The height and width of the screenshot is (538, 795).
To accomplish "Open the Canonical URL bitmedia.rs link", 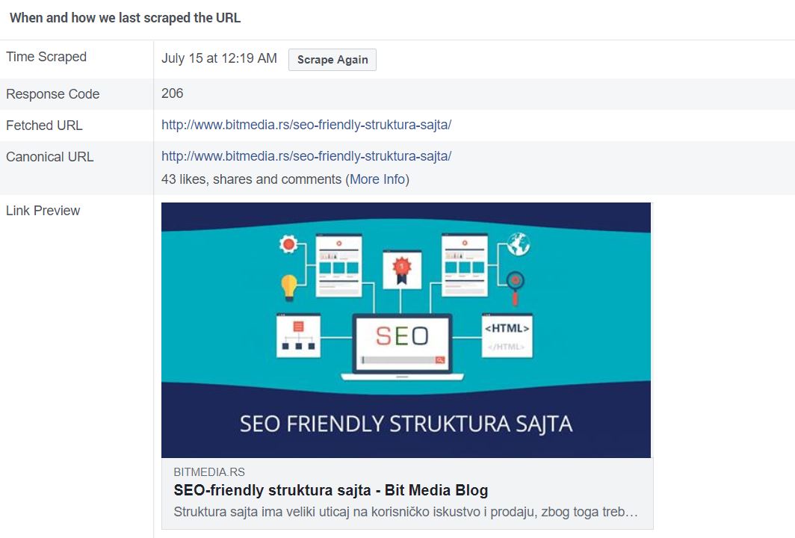I will [306, 156].
